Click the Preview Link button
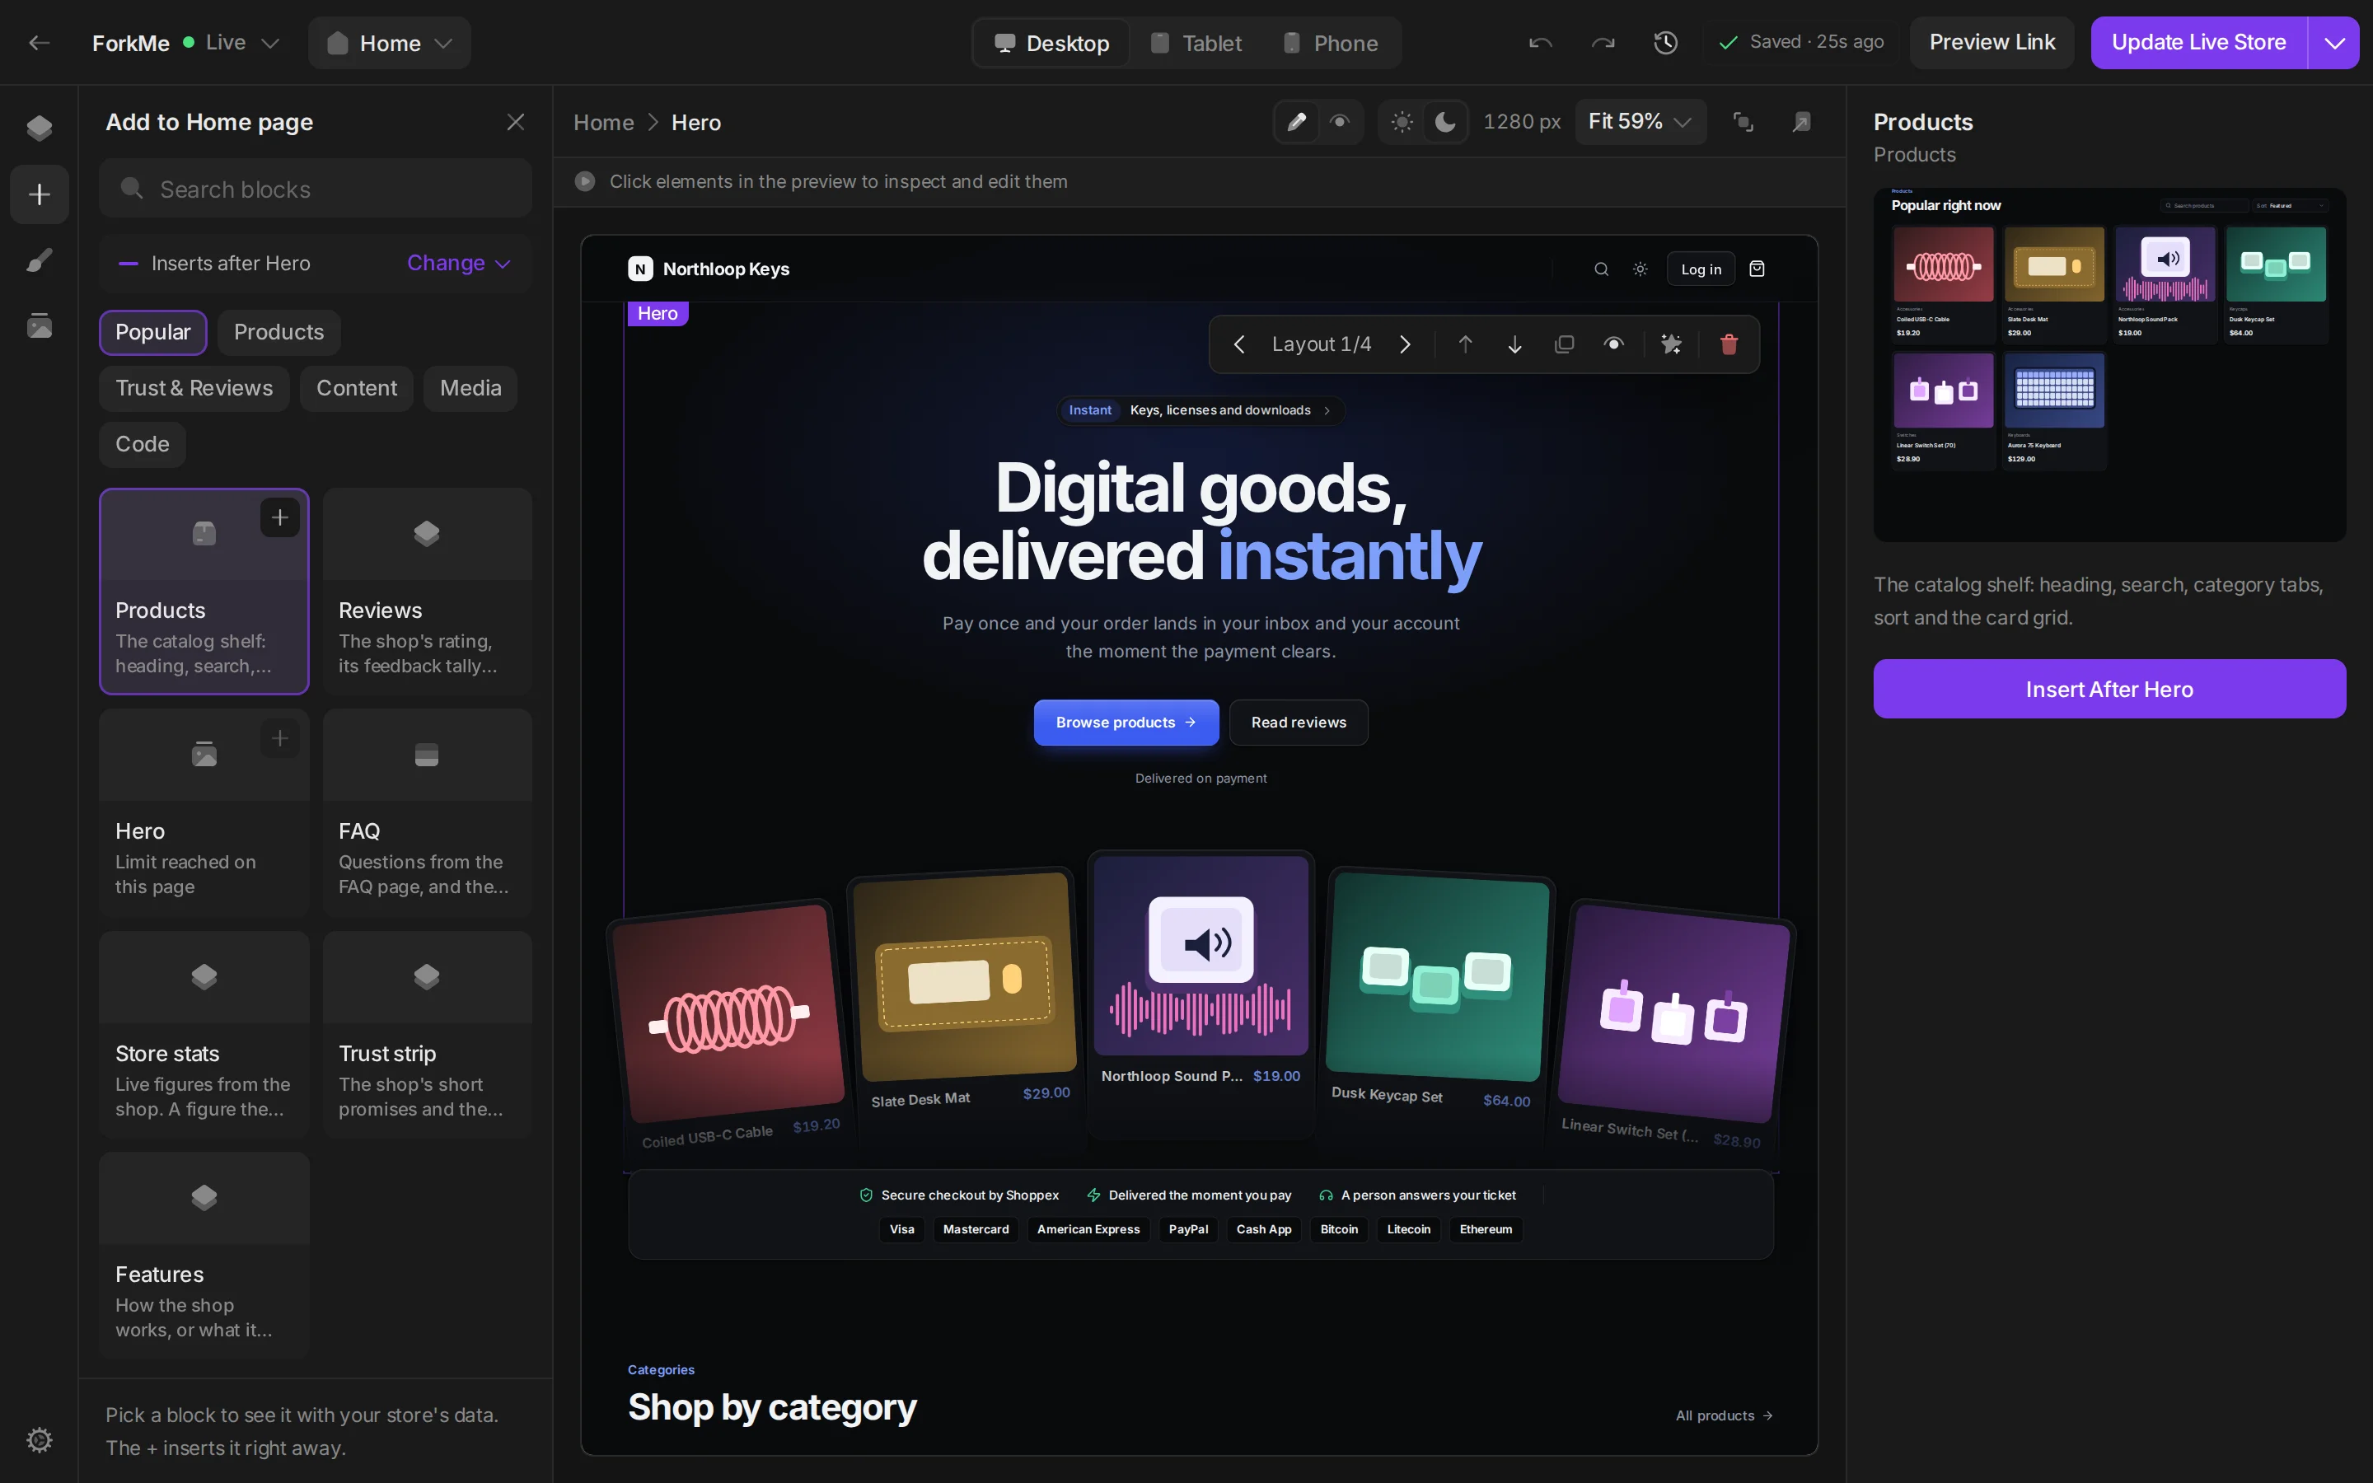The height and width of the screenshot is (1483, 2373). (x=1992, y=42)
